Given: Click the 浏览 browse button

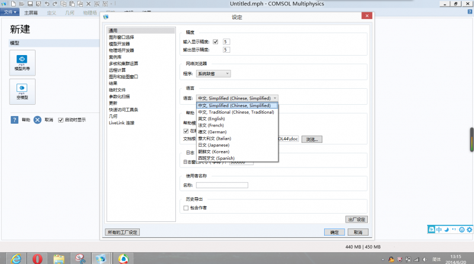Looking at the screenshot, I should click(x=312, y=139).
